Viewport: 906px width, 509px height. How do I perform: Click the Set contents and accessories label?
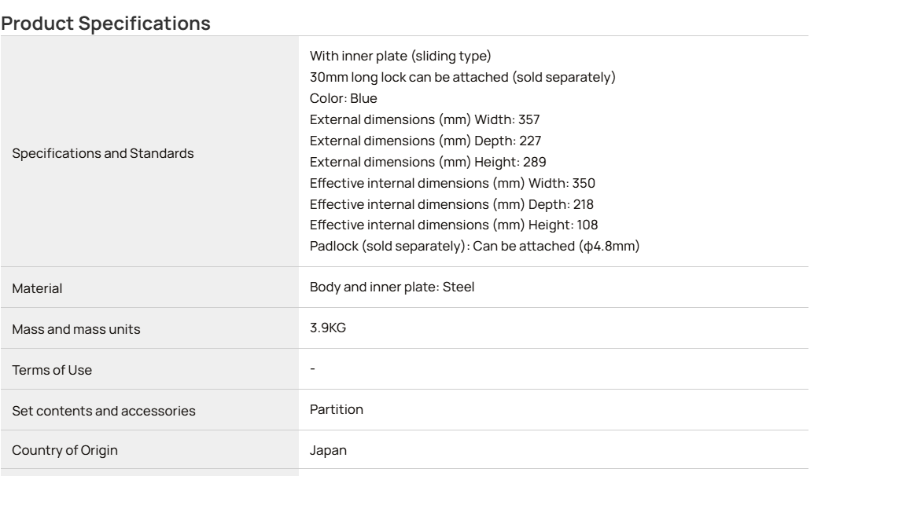pos(104,411)
